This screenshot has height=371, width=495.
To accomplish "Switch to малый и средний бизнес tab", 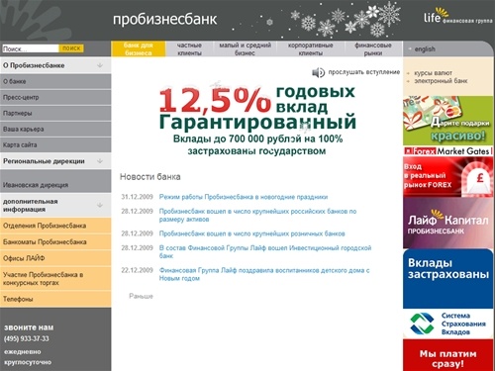I will coord(246,48).
